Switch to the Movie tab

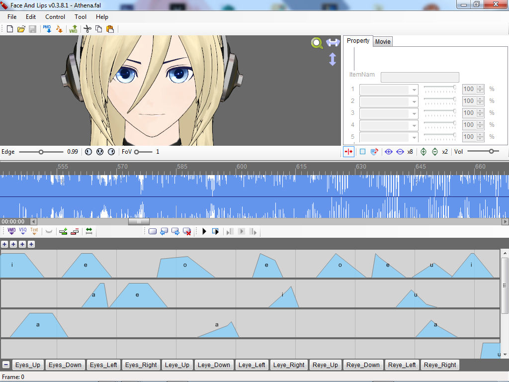(x=382, y=42)
